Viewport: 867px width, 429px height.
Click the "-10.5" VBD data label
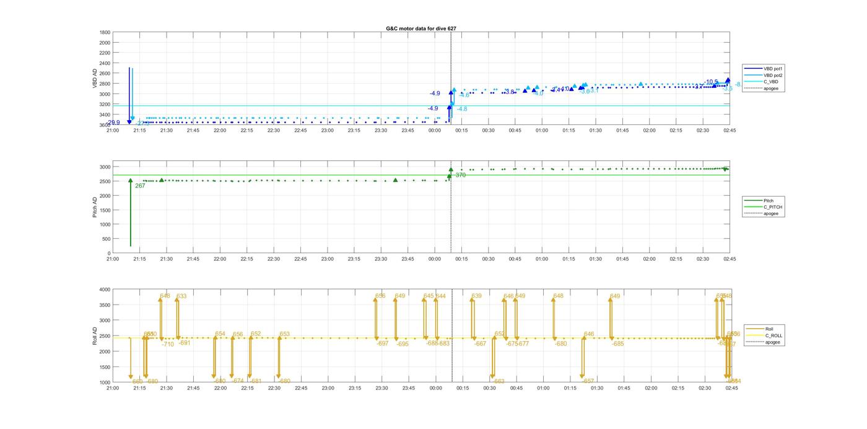tap(711, 82)
